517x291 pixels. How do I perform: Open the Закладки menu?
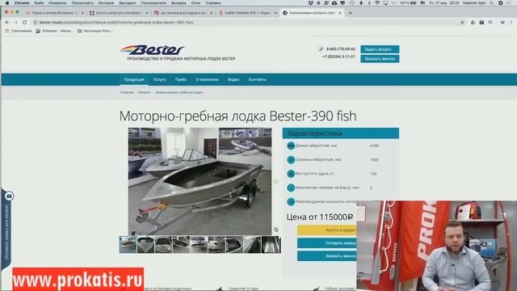click(x=127, y=2)
